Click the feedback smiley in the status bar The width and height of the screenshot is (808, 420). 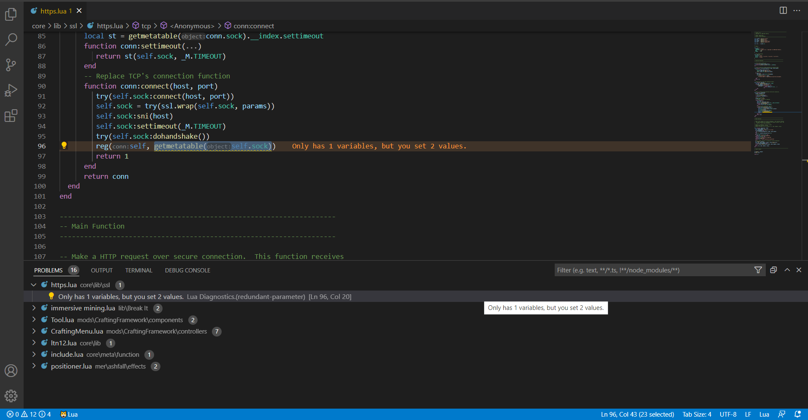pos(781,414)
